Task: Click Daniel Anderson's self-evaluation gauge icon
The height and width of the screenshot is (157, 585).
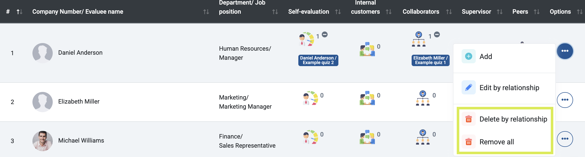Action: [x=307, y=39]
